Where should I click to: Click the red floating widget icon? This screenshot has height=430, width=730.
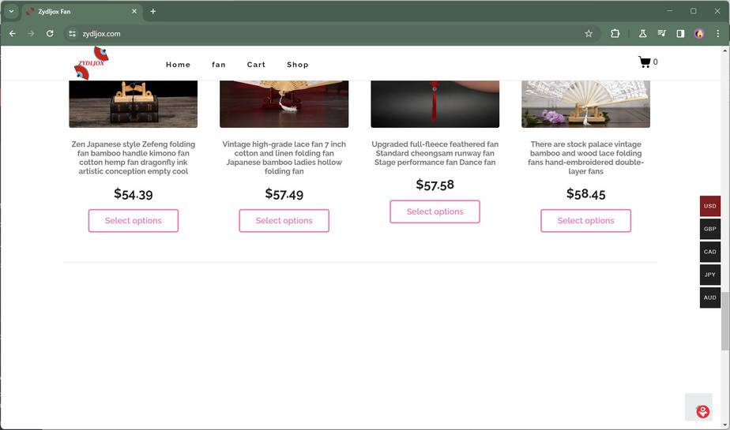[702, 411]
